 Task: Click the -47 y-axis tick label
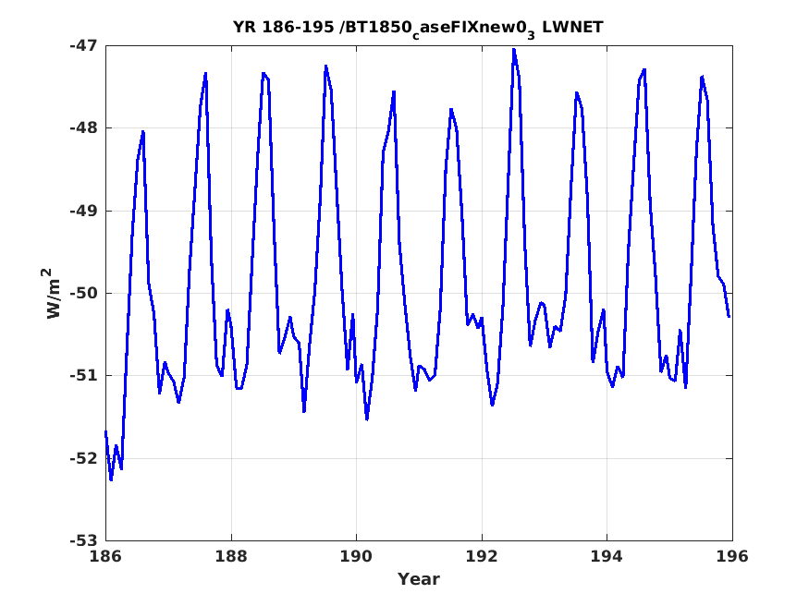(83, 46)
